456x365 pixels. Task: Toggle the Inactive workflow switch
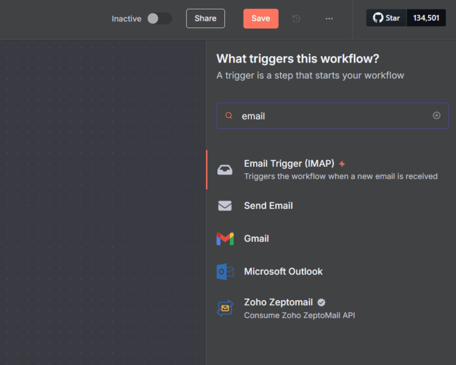tap(159, 19)
